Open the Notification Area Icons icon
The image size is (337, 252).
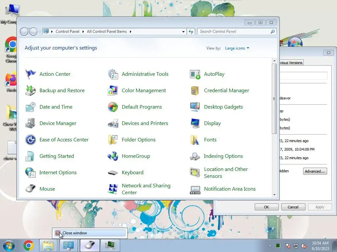click(x=195, y=189)
